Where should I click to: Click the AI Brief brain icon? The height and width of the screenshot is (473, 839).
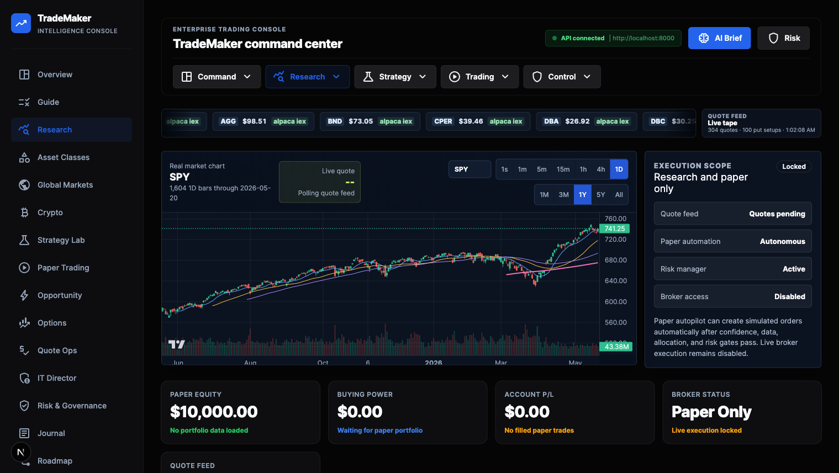(704, 38)
